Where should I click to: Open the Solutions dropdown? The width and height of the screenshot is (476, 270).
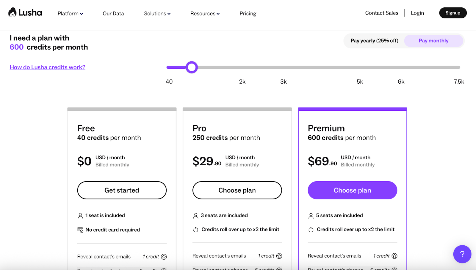pyautogui.click(x=157, y=13)
